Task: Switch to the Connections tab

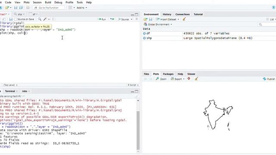Action: pos(182,14)
